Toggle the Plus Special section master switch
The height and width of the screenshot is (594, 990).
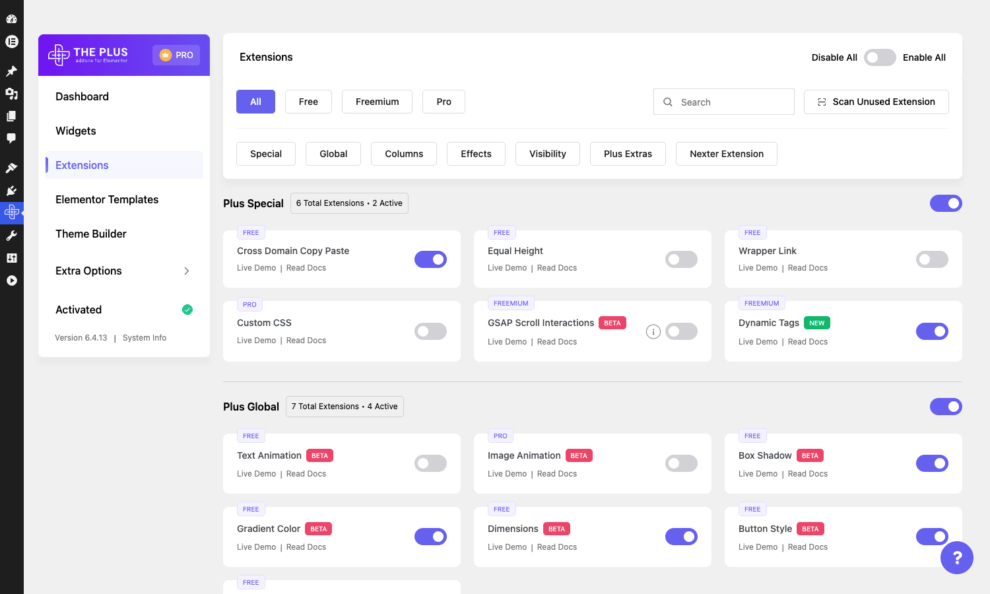946,203
